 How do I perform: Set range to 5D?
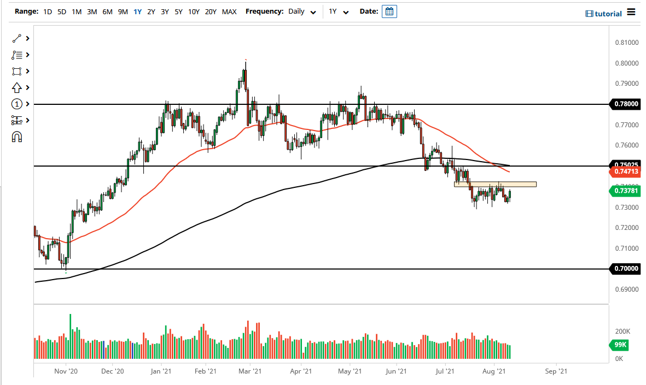pyautogui.click(x=62, y=11)
